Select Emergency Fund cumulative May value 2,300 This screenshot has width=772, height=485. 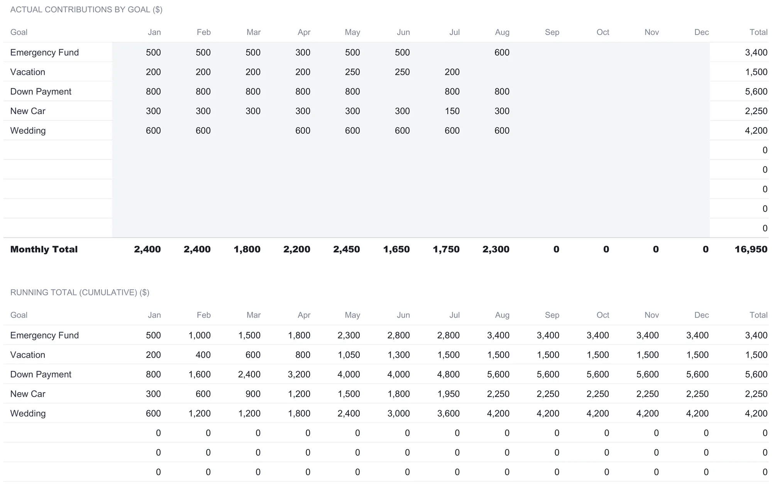point(349,335)
